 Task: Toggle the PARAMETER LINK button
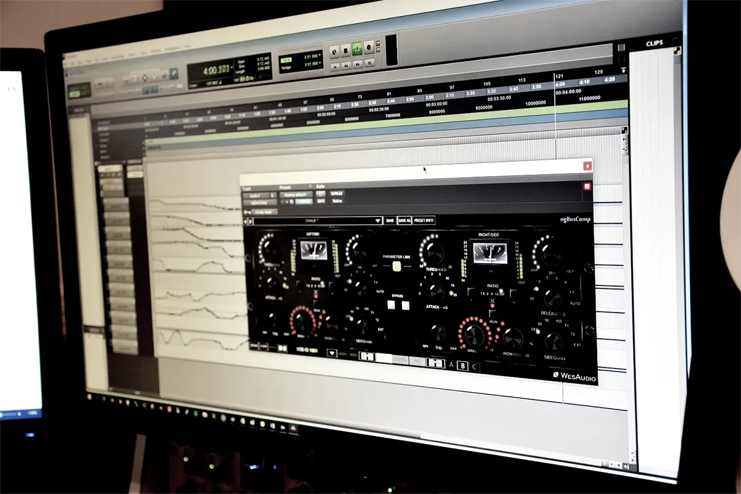[396, 266]
